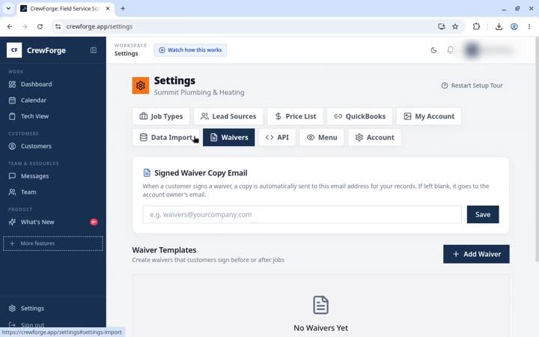Select the Waivers tab
The width and height of the screenshot is (539, 337).
[228, 137]
